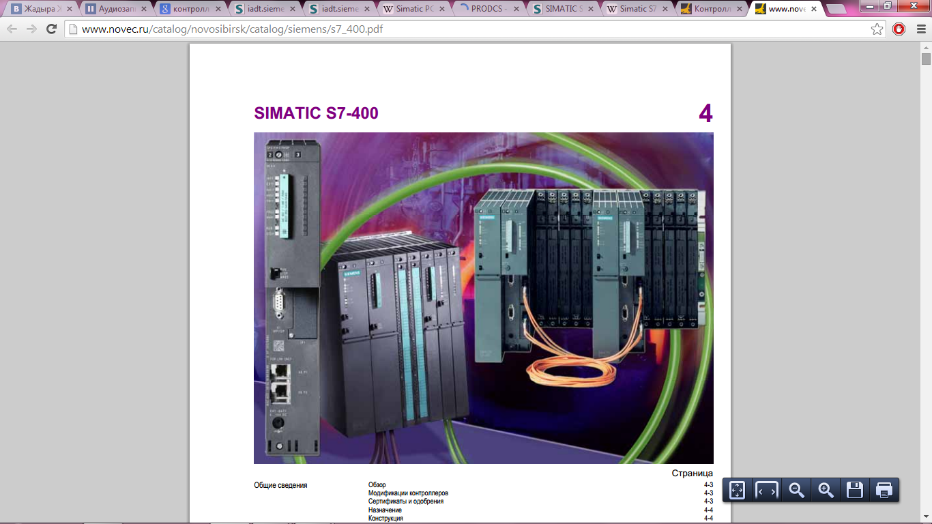
Task: Close the Simatic S7 Wikipedia tab
Action: coord(664,10)
